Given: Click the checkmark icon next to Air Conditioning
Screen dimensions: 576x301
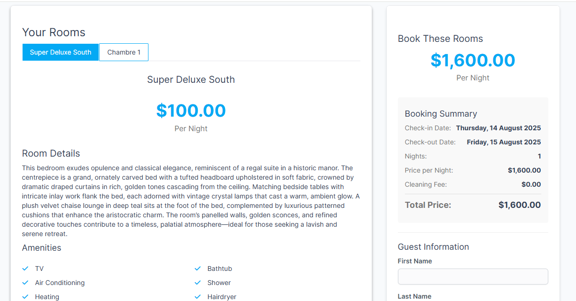Looking at the screenshot, I should point(25,283).
